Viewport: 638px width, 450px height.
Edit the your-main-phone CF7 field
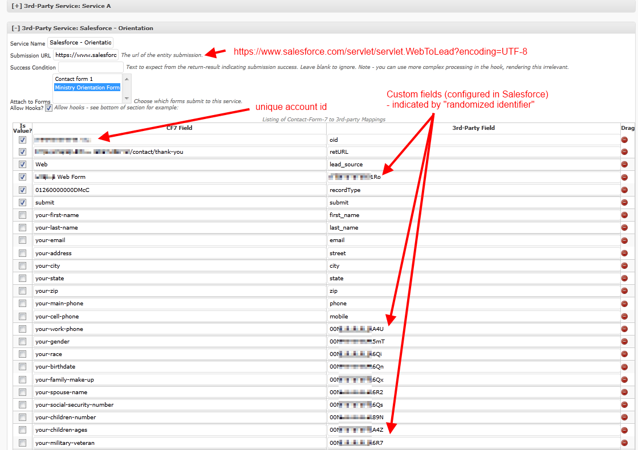[x=180, y=304]
